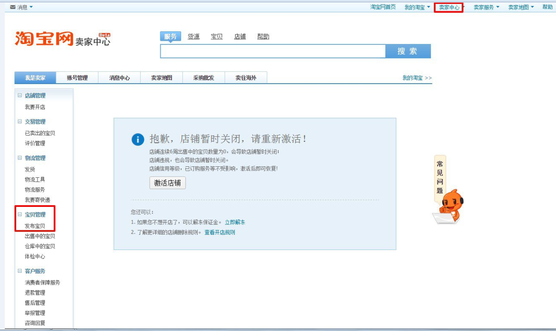The height and width of the screenshot is (331, 556).
Task: Click the 淘宝网 logo
Action: (x=44, y=39)
